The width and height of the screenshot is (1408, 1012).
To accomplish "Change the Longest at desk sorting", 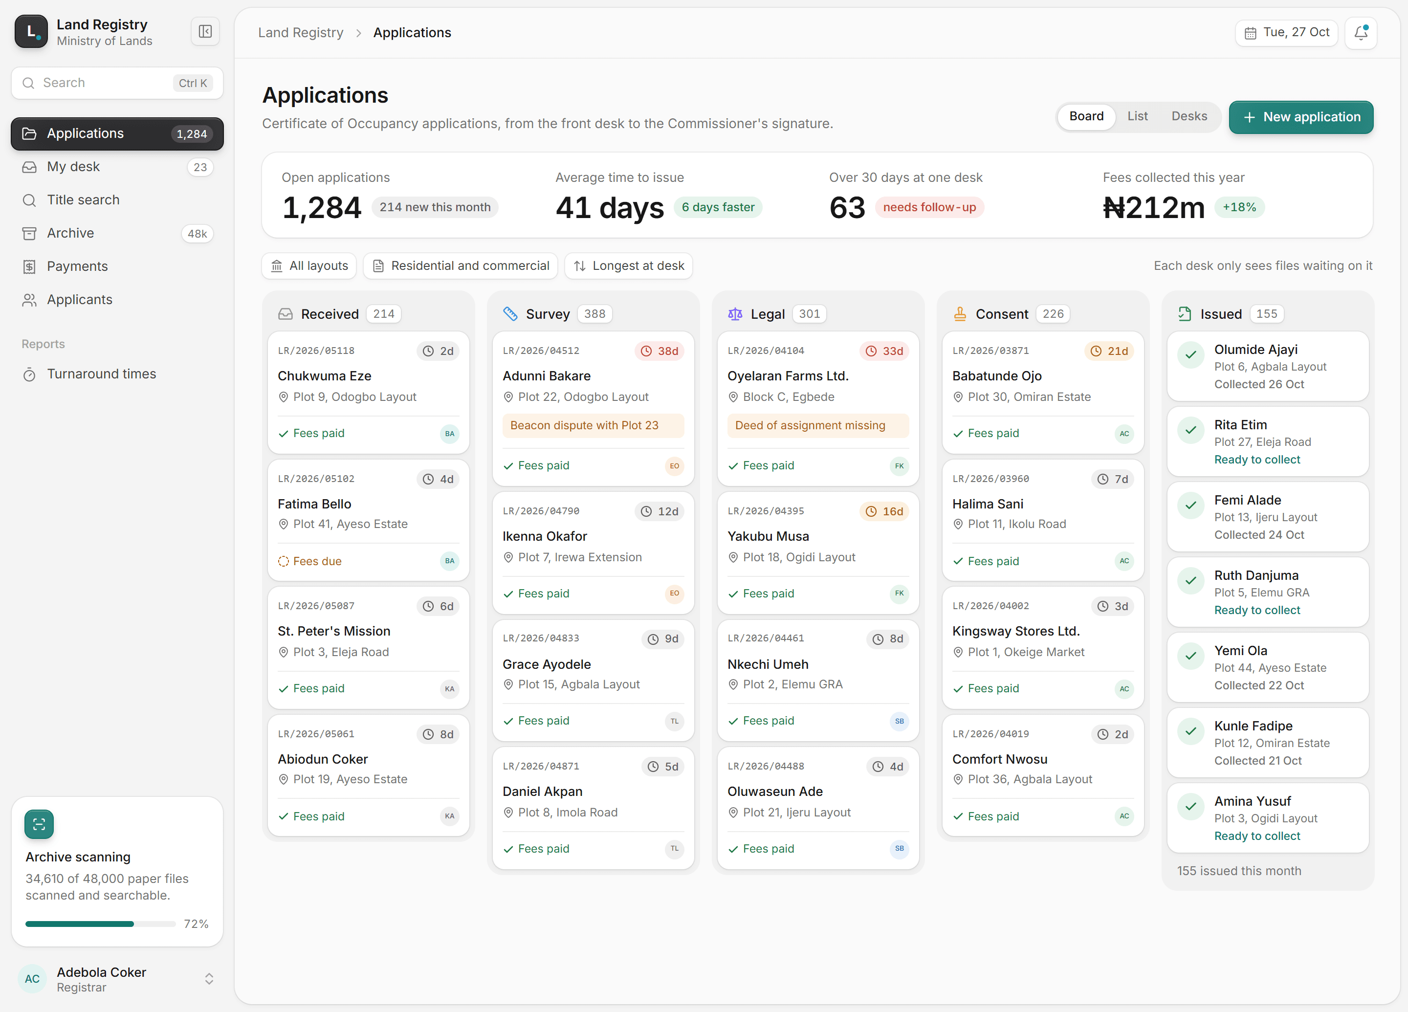I will coord(628,266).
